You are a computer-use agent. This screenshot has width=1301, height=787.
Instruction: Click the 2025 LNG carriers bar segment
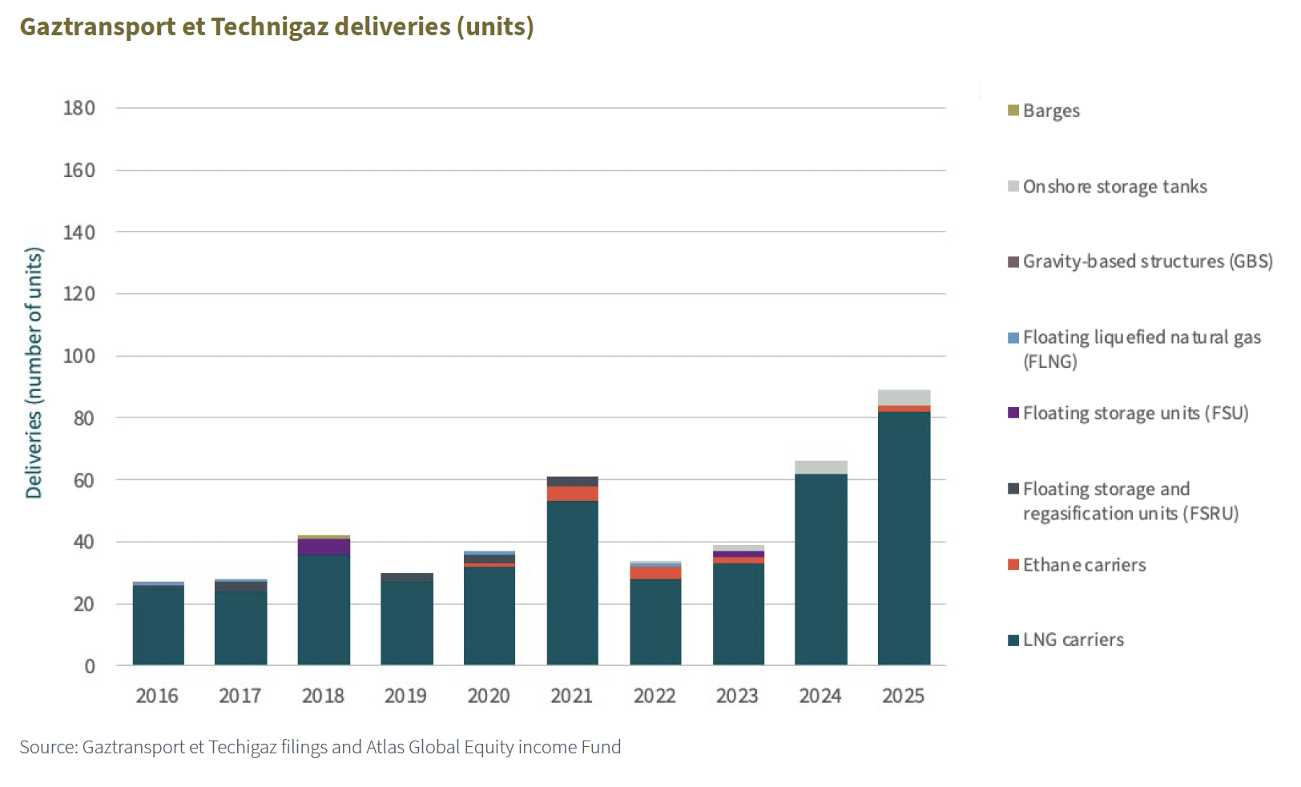[904, 537]
